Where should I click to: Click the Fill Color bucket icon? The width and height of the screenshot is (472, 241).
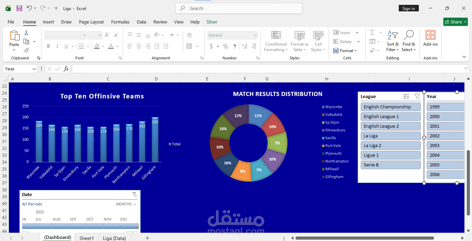pos(97,46)
